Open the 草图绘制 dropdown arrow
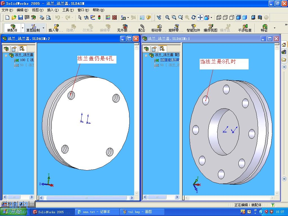288x216 pixels. pyautogui.click(x=44, y=28)
